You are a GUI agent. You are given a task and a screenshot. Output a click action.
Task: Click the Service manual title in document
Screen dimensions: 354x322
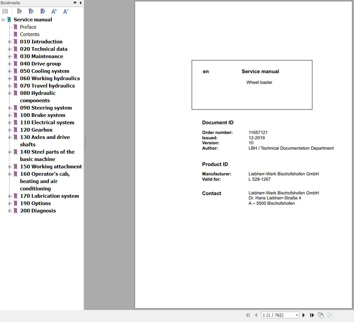(x=260, y=71)
